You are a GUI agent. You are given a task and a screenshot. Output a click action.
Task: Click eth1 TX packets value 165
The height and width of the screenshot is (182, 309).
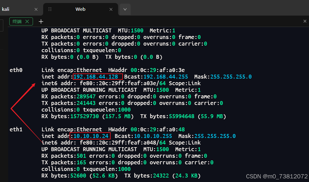click(x=82, y=163)
